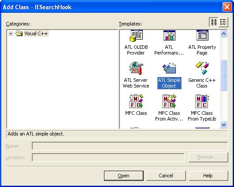The height and width of the screenshot is (187, 234).
Task: Click 'Adds an ATL simple object.' description
Action: tap(36, 134)
